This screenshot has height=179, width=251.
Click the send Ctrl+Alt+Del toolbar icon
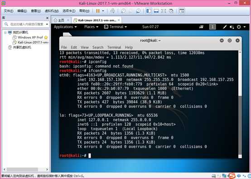pyautogui.click(x=112, y=11)
